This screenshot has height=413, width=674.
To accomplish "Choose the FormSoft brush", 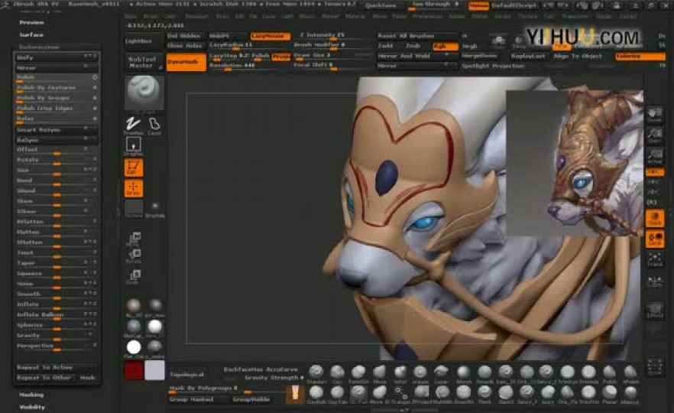I will pos(358,373).
